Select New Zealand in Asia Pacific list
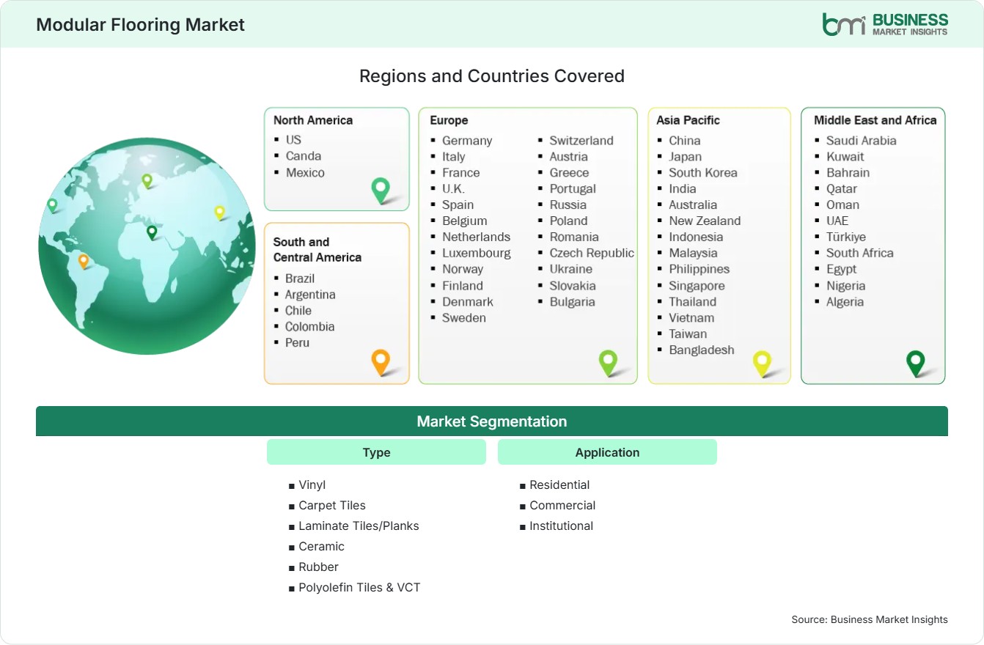 pyautogui.click(x=705, y=221)
